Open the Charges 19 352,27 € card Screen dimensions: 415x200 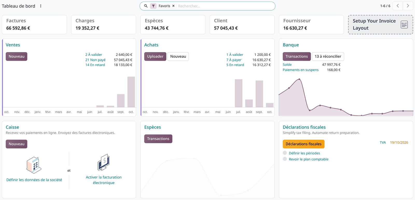[x=103, y=25]
